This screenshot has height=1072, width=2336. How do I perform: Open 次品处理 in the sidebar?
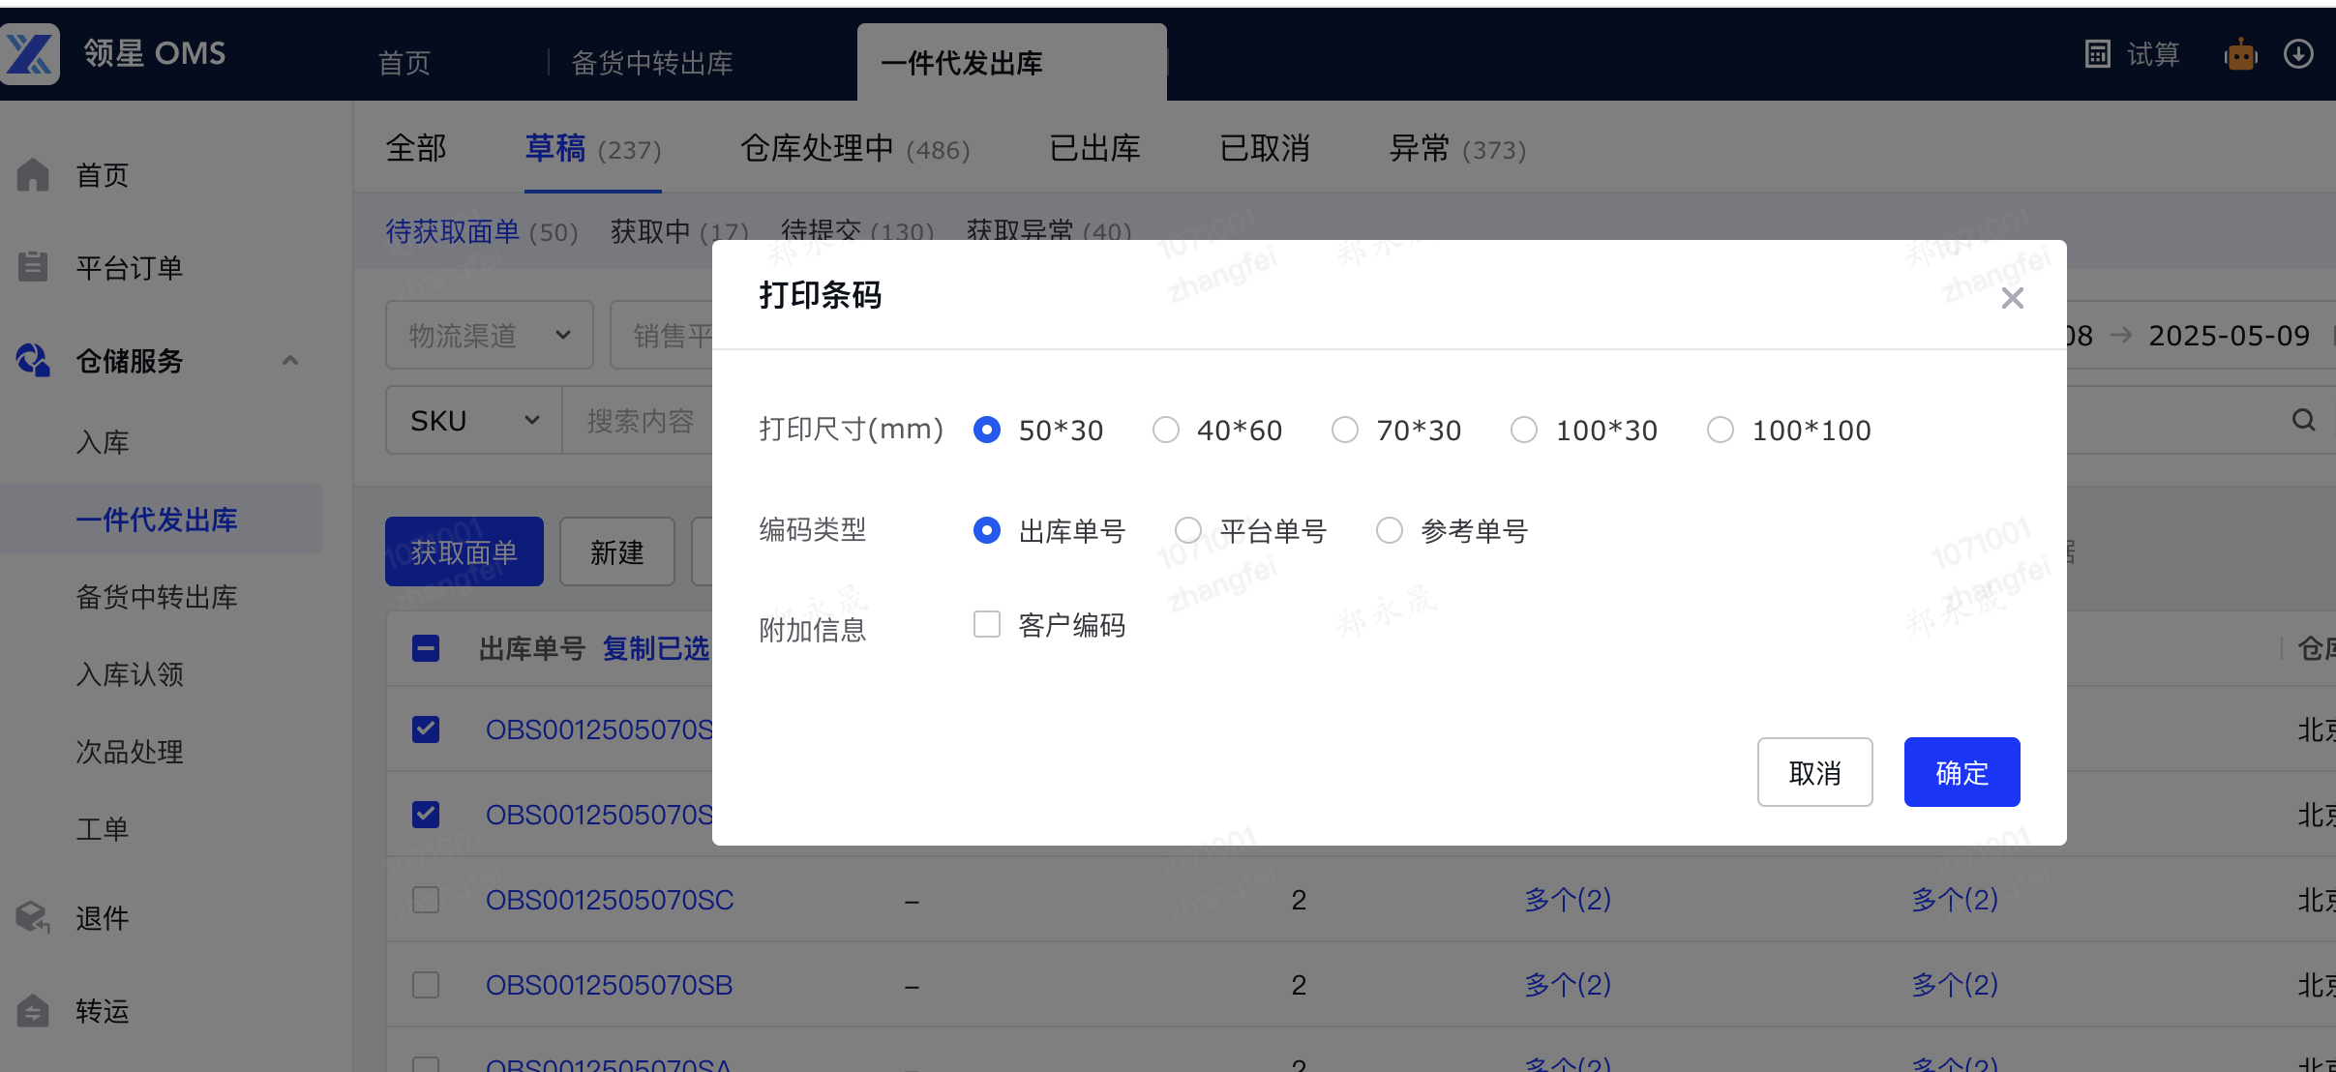[x=130, y=752]
